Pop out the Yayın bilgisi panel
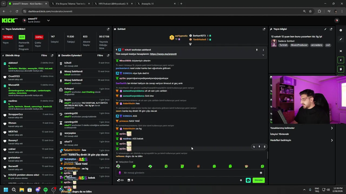The height and width of the screenshot is (194, 346). (x=331, y=29)
